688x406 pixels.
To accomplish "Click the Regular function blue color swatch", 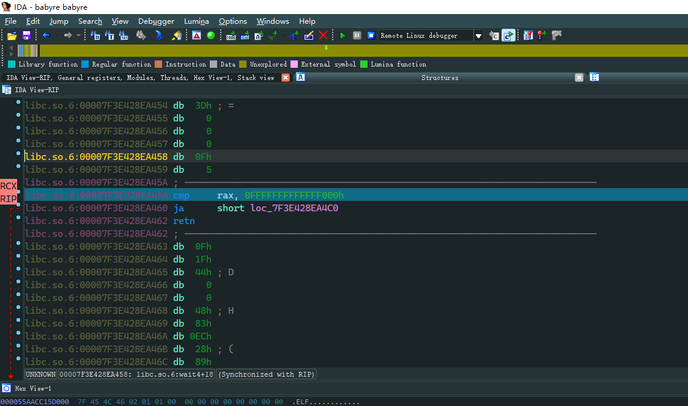I will click(x=85, y=64).
